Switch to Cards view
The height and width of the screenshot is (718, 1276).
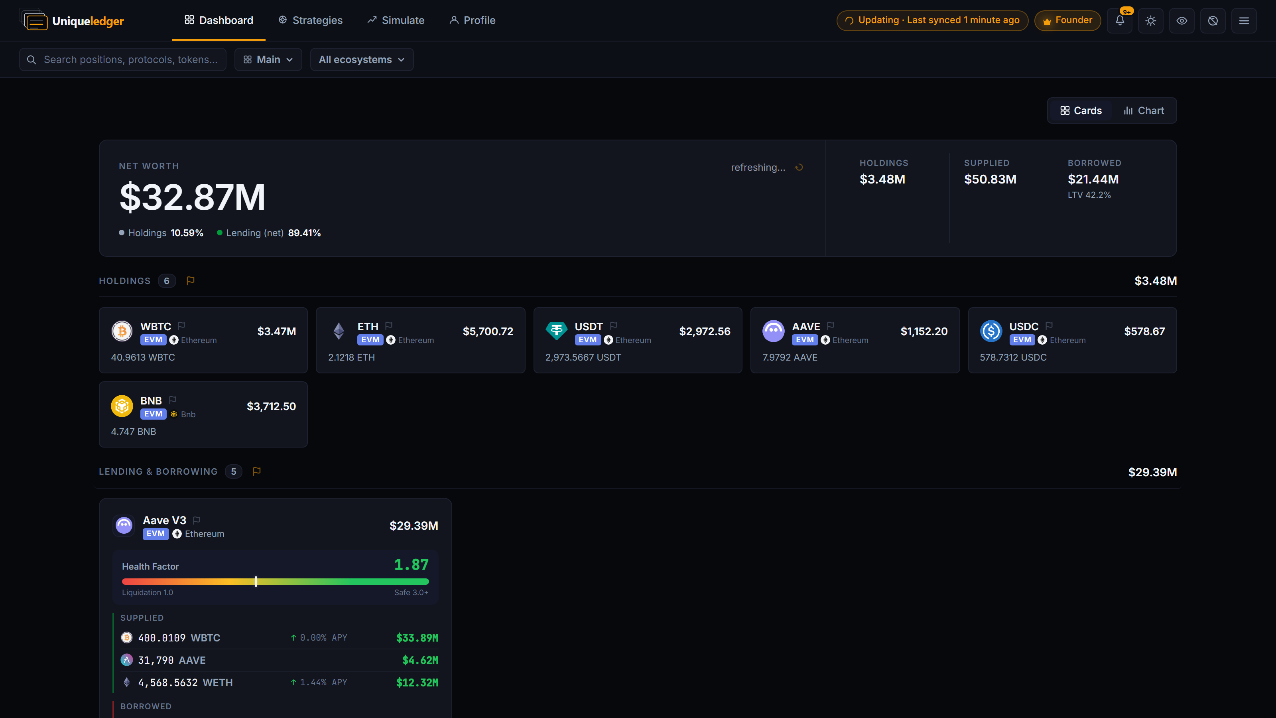coord(1081,110)
